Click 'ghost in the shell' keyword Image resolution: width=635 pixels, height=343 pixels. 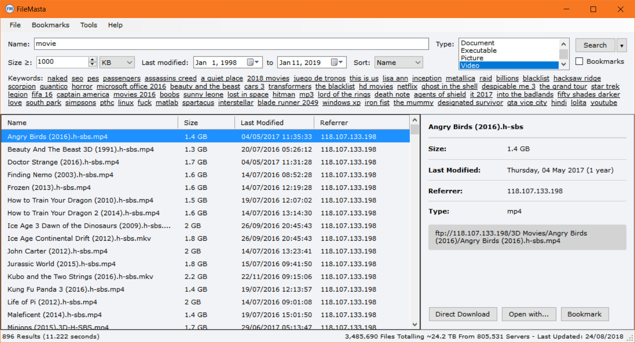click(450, 87)
